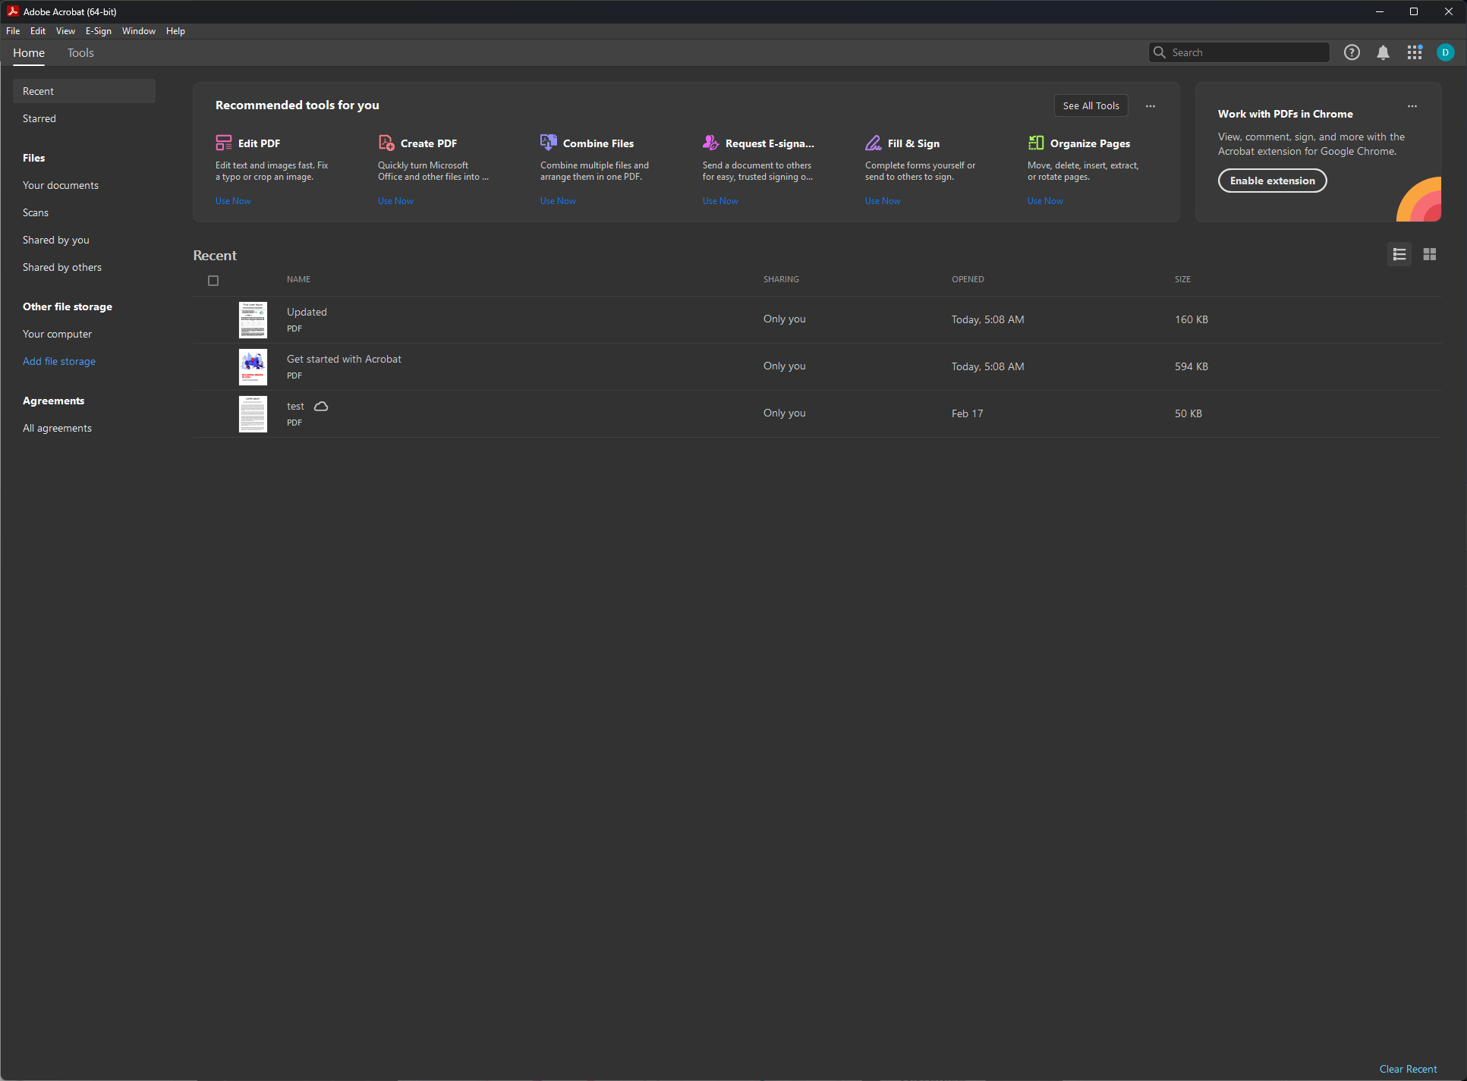Switch Recent files to grid view

click(1429, 254)
